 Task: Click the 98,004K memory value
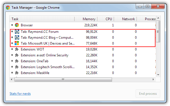(x=91, y=38)
